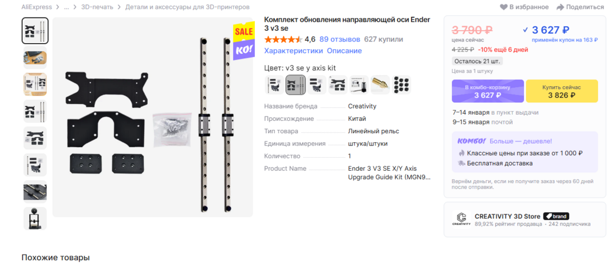Click the Купить сейчас button
Viewport: 612px width, 267px height.
pyautogui.click(x=561, y=91)
